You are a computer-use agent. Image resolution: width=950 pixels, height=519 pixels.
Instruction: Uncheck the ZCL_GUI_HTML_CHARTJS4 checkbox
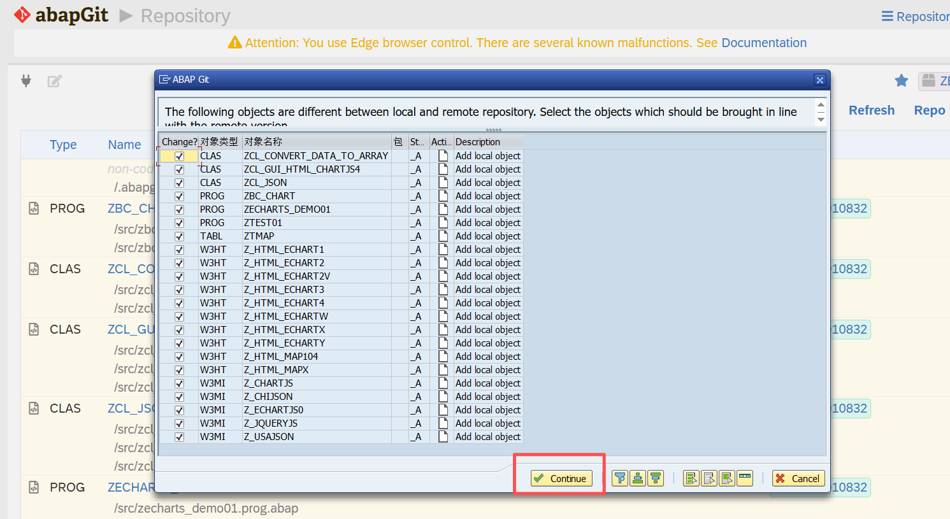[x=179, y=169]
